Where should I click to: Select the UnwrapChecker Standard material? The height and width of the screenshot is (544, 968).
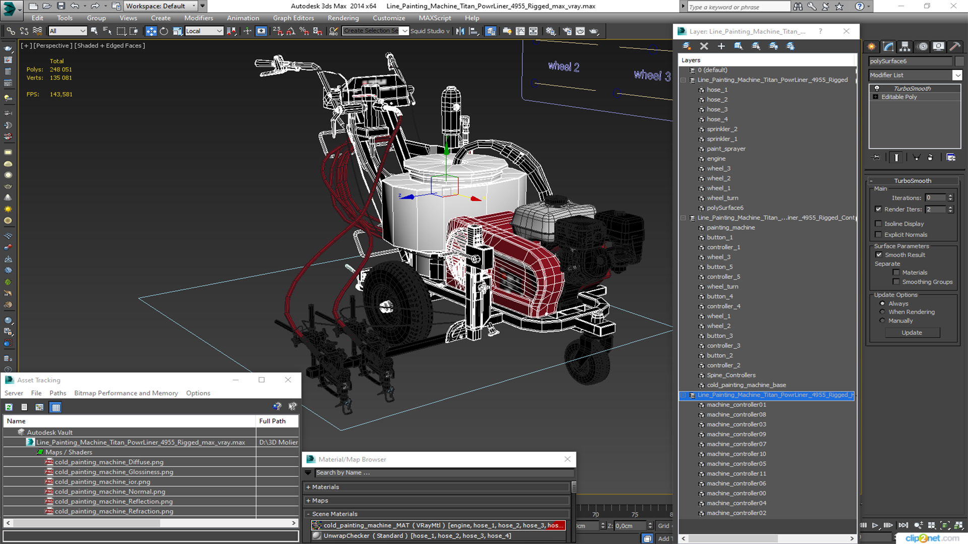coord(438,536)
